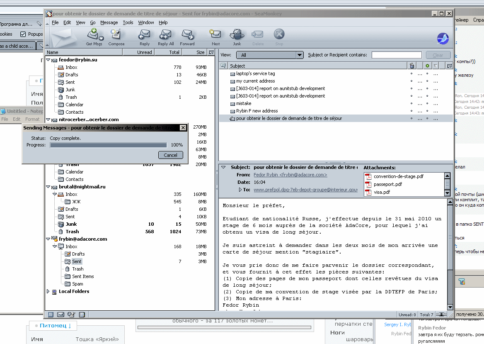Collapse brutal@nightmail.ru account
This screenshot has width=484, height=344.
tap(48, 187)
